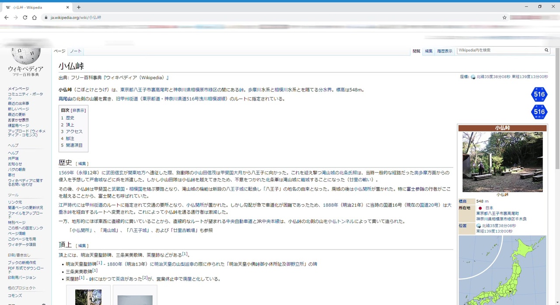Open 新しいページ in sidebar
Screen dimensions: 560x305
coord(18,109)
